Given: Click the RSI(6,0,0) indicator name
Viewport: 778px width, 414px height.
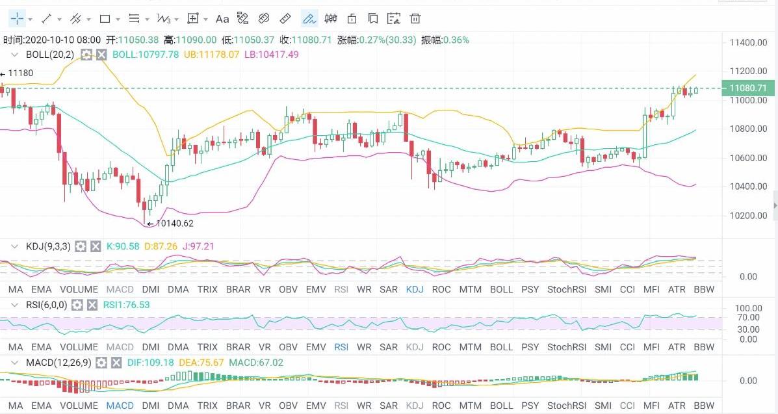Looking at the screenshot, I should pos(46,304).
